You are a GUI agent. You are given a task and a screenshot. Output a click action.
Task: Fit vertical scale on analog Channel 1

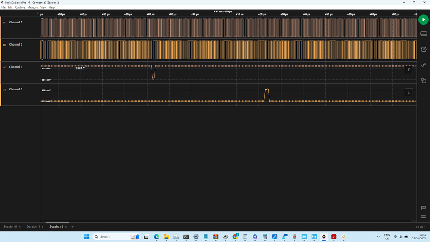[x=409, y=70]
